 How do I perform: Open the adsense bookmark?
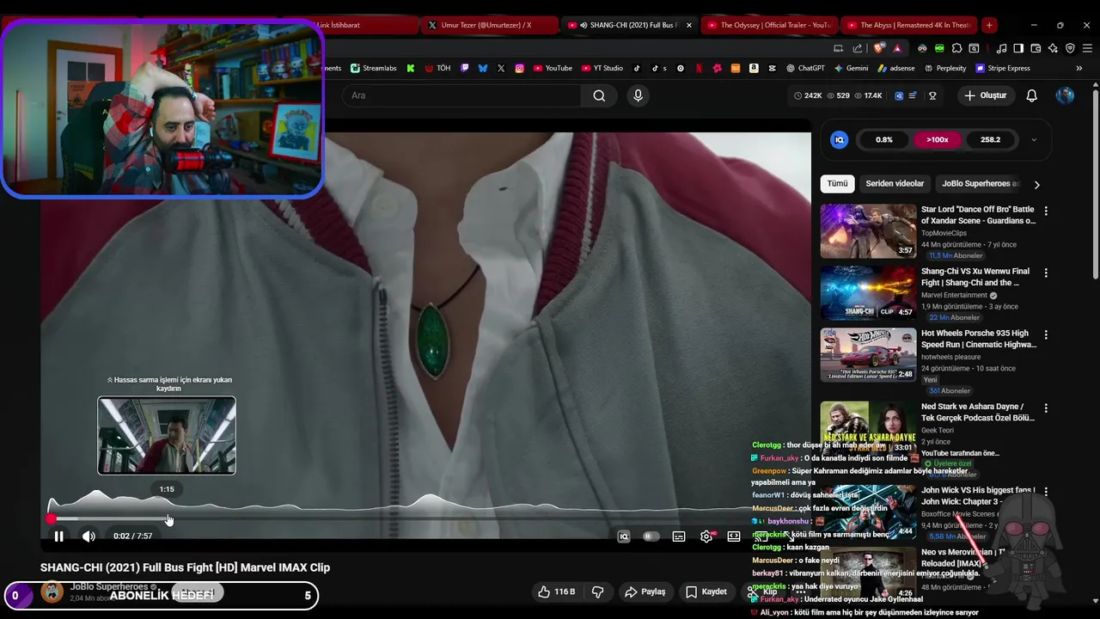[895, 68]
